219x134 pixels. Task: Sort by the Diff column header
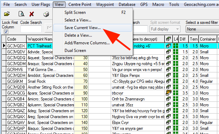pyautogui.click(x=183, y=39)
